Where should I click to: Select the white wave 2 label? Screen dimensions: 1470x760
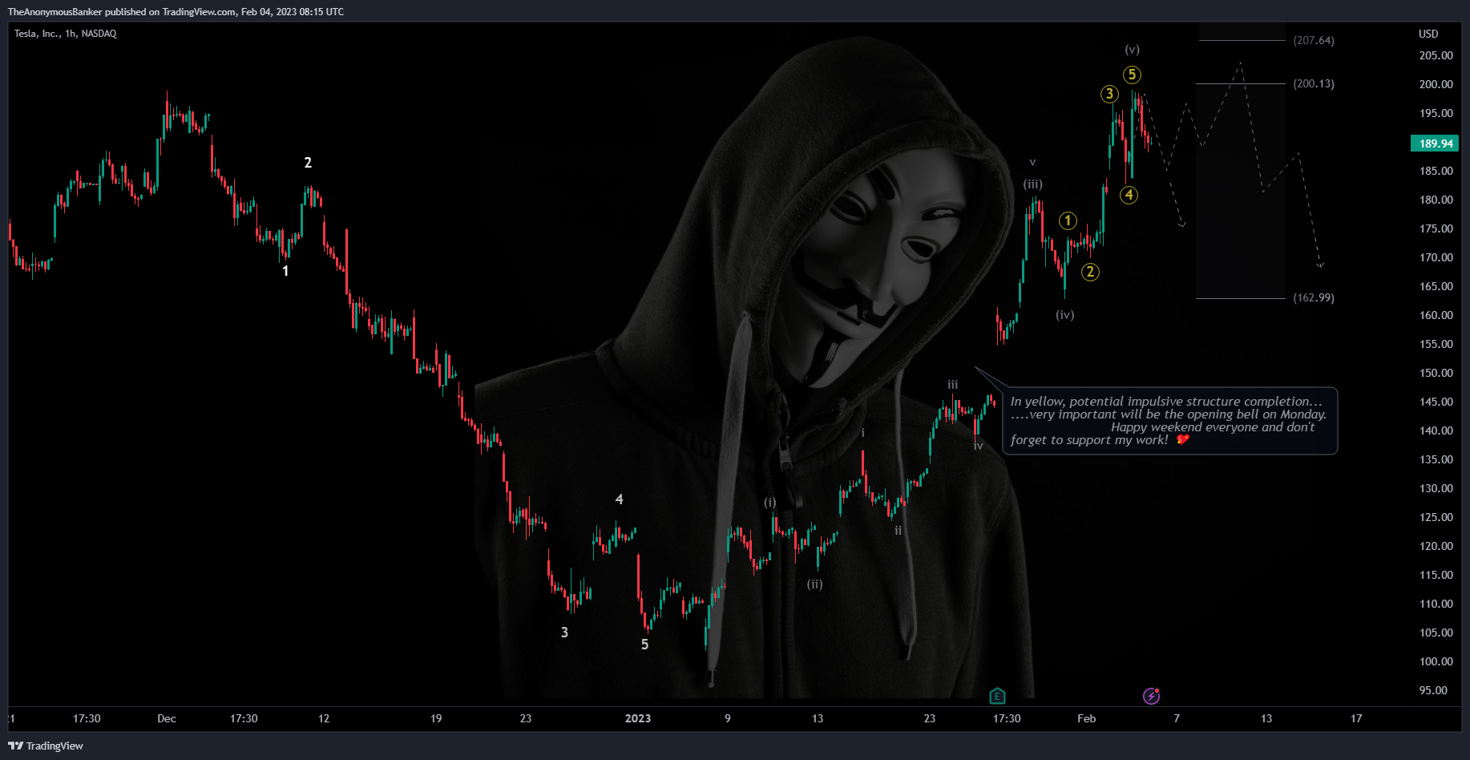pyautogui.click(x=308, y=163)
